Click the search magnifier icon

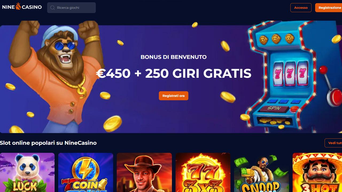pyautogui.click(x=53, y=8)
